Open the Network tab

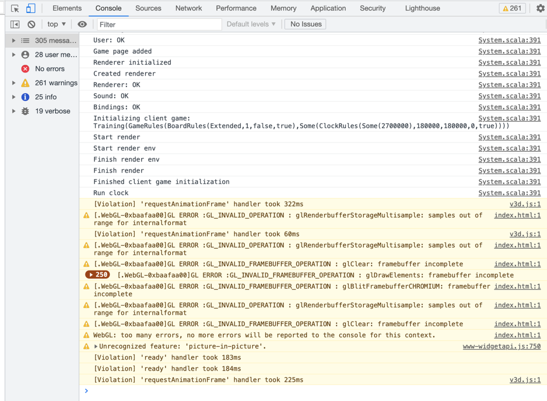click(x=189, y=8)
